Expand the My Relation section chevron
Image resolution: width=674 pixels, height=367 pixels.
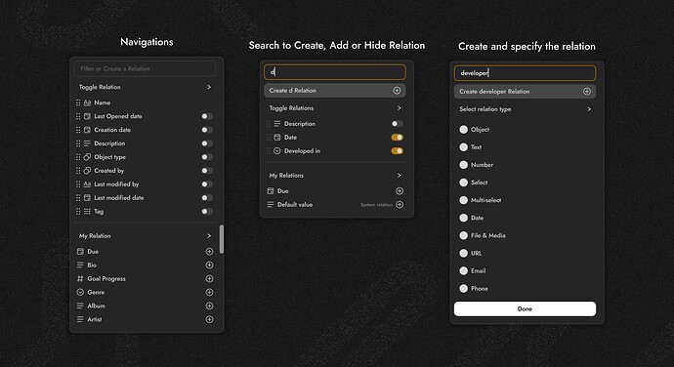(x=209, y=236)
